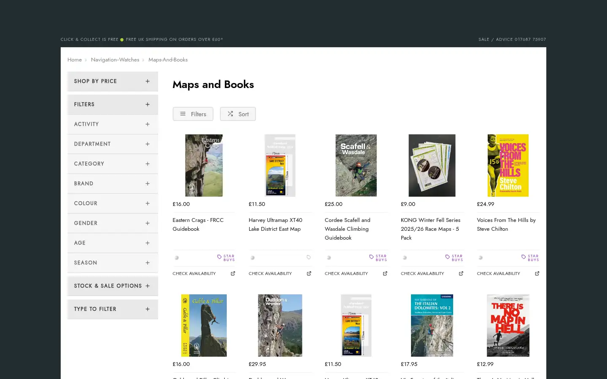Viewport: 607px width, 379px height.
Task: Open Harvey Lake District East map image
Action: [280, 165]
